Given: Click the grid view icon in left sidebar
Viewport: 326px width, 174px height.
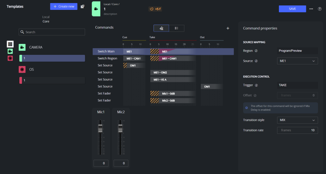Looking at the screenshot, I should 10,44.
